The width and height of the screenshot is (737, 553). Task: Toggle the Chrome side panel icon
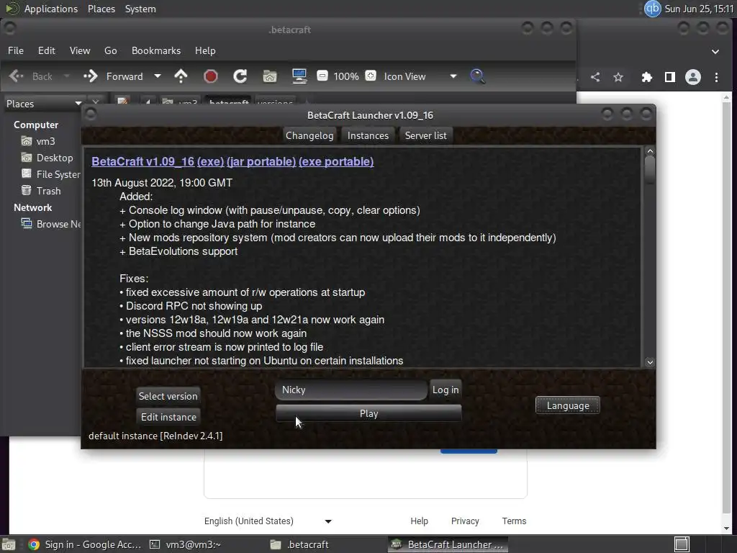[670, 77]
